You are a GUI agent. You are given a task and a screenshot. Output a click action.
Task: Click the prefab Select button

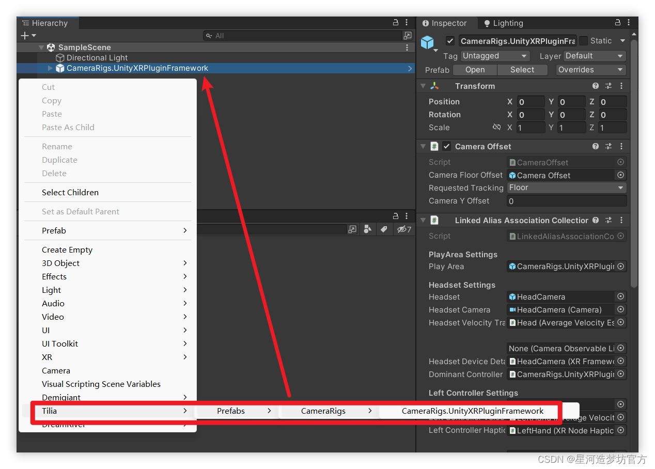pyautogui.click(x=522, y=70)
